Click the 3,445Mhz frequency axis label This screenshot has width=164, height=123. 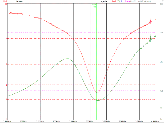(x=73, y=121)
